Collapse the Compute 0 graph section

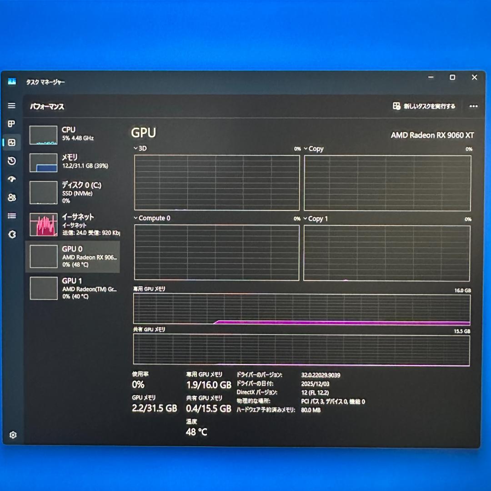tap(135, 218)
